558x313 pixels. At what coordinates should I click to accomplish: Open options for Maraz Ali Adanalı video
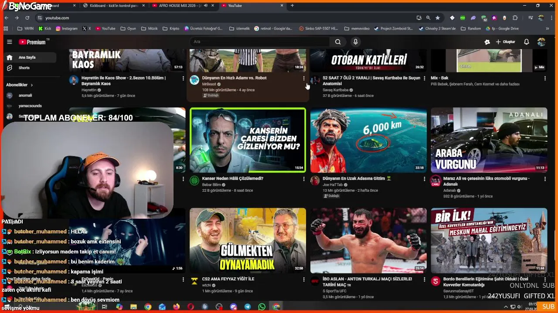[x=545, y=179]
